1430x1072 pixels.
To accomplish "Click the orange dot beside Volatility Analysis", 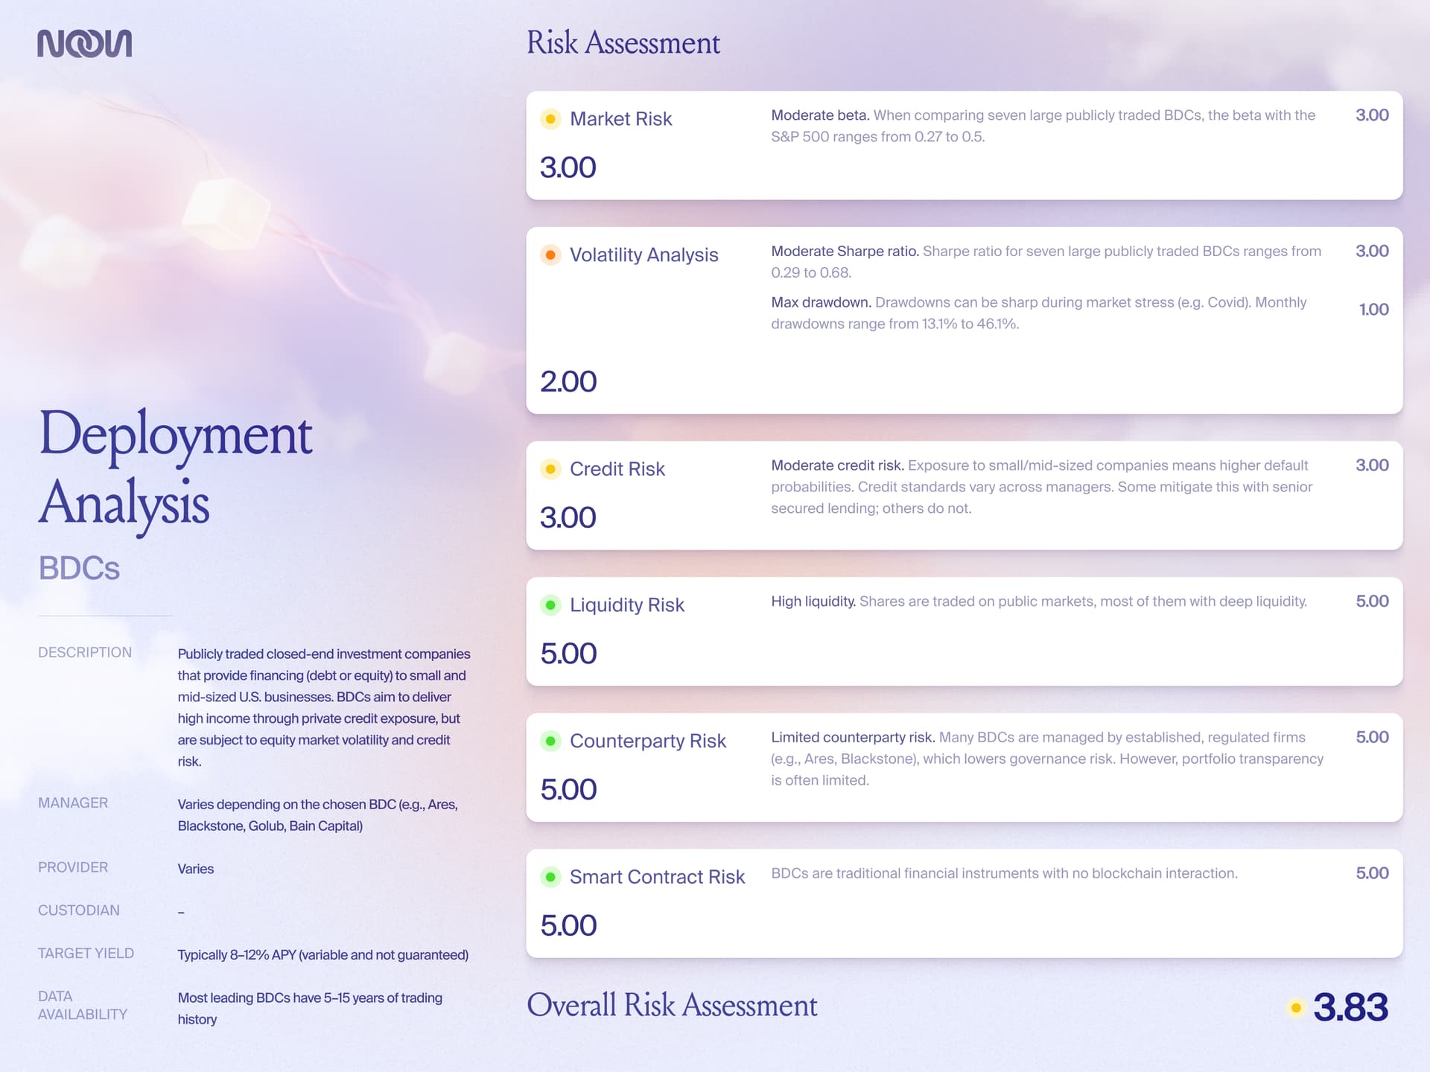I will (550, 255).
